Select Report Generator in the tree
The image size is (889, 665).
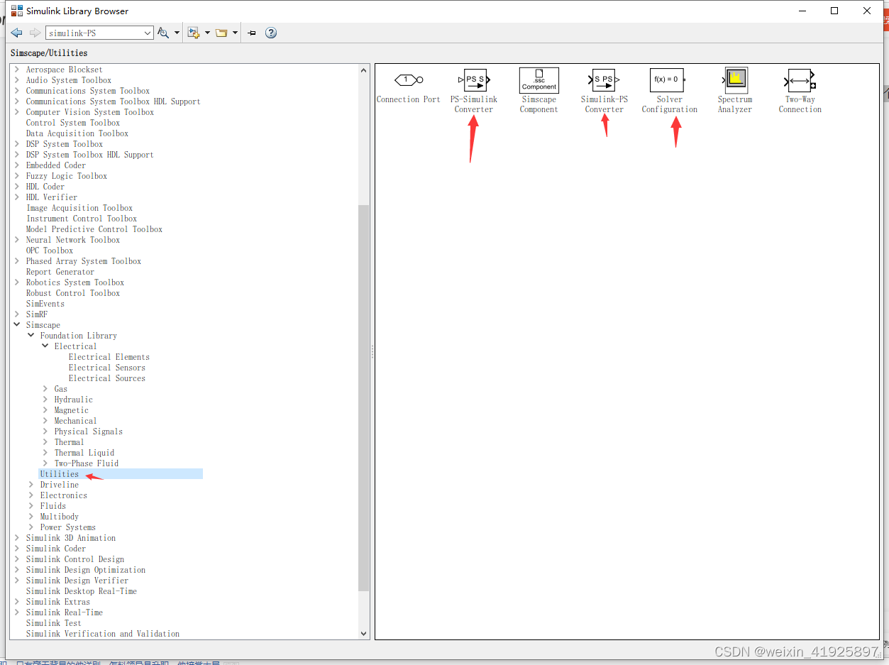coord(60,272)
